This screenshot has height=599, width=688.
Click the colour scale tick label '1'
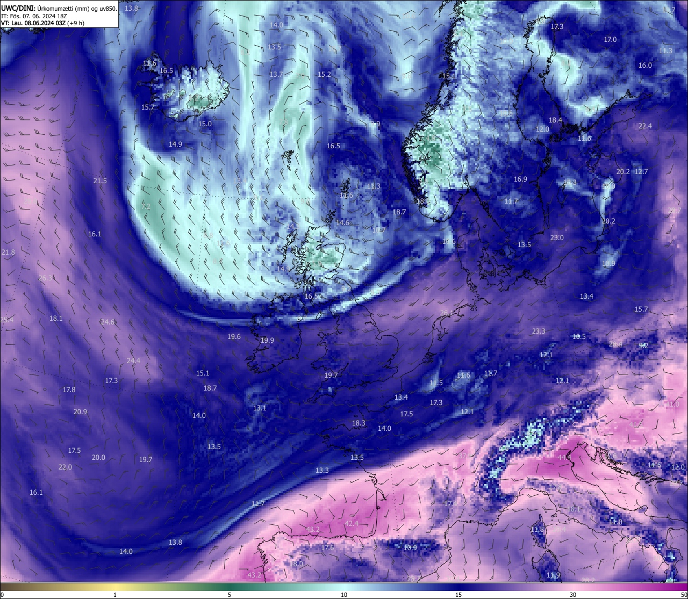[x=115, y=595]
